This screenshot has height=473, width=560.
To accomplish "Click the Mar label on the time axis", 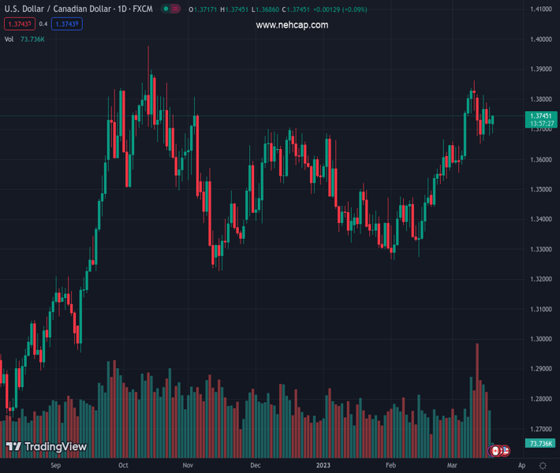I will (x=452, y=466).
